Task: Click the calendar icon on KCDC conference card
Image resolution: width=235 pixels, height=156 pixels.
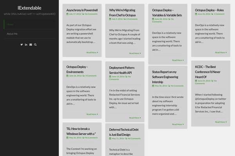Action: click(196, 81)
